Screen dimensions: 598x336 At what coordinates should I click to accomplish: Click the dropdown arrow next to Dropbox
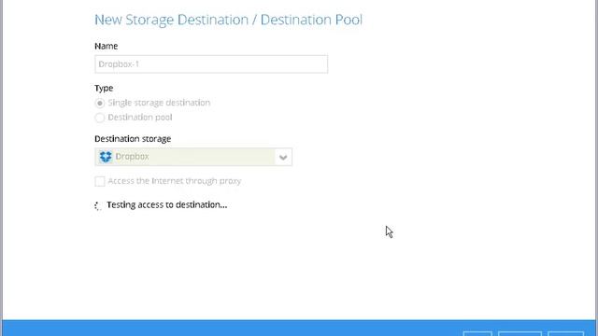coord(283,157)
